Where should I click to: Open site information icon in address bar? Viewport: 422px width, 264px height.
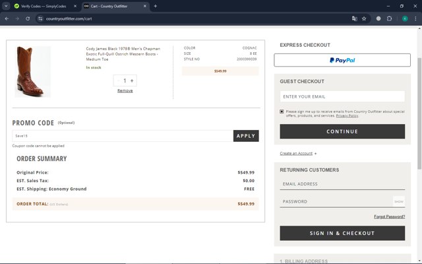tap(40, 18)
